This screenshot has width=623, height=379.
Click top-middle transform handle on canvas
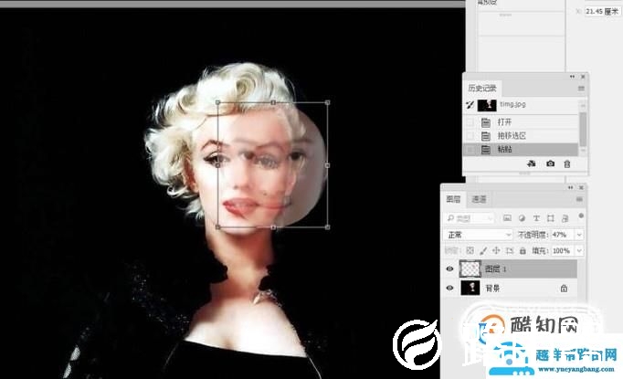(x=273, y=102)
